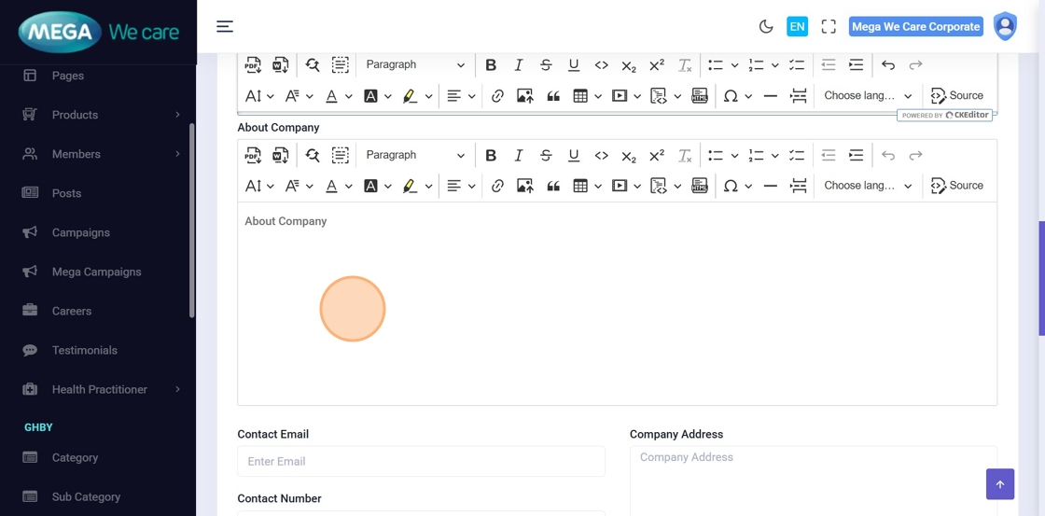
Task: Click Source button in About Company editor
Action: pos(957,186)
